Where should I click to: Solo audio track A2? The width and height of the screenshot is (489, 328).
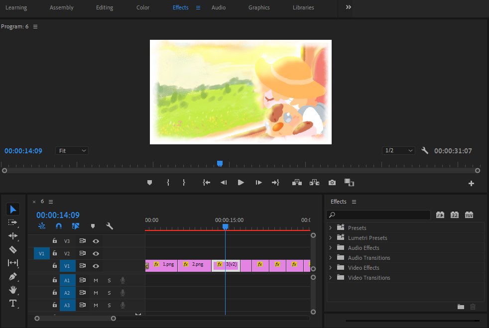click(109, 293)
